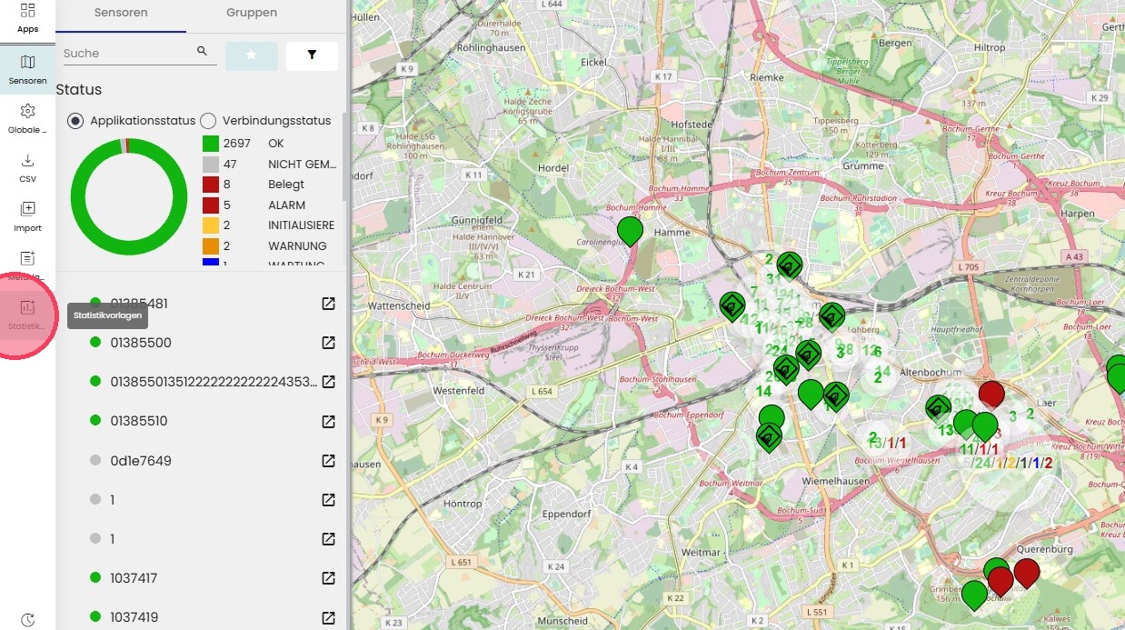This screenshot has height=630, width=1125.
Task: Open sensor 01385500 in new window
Action: pyautogui.click(x=329, y=343)
